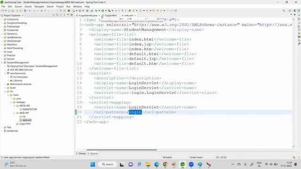Open the Windows Start menu

click(x=93, y=164)
